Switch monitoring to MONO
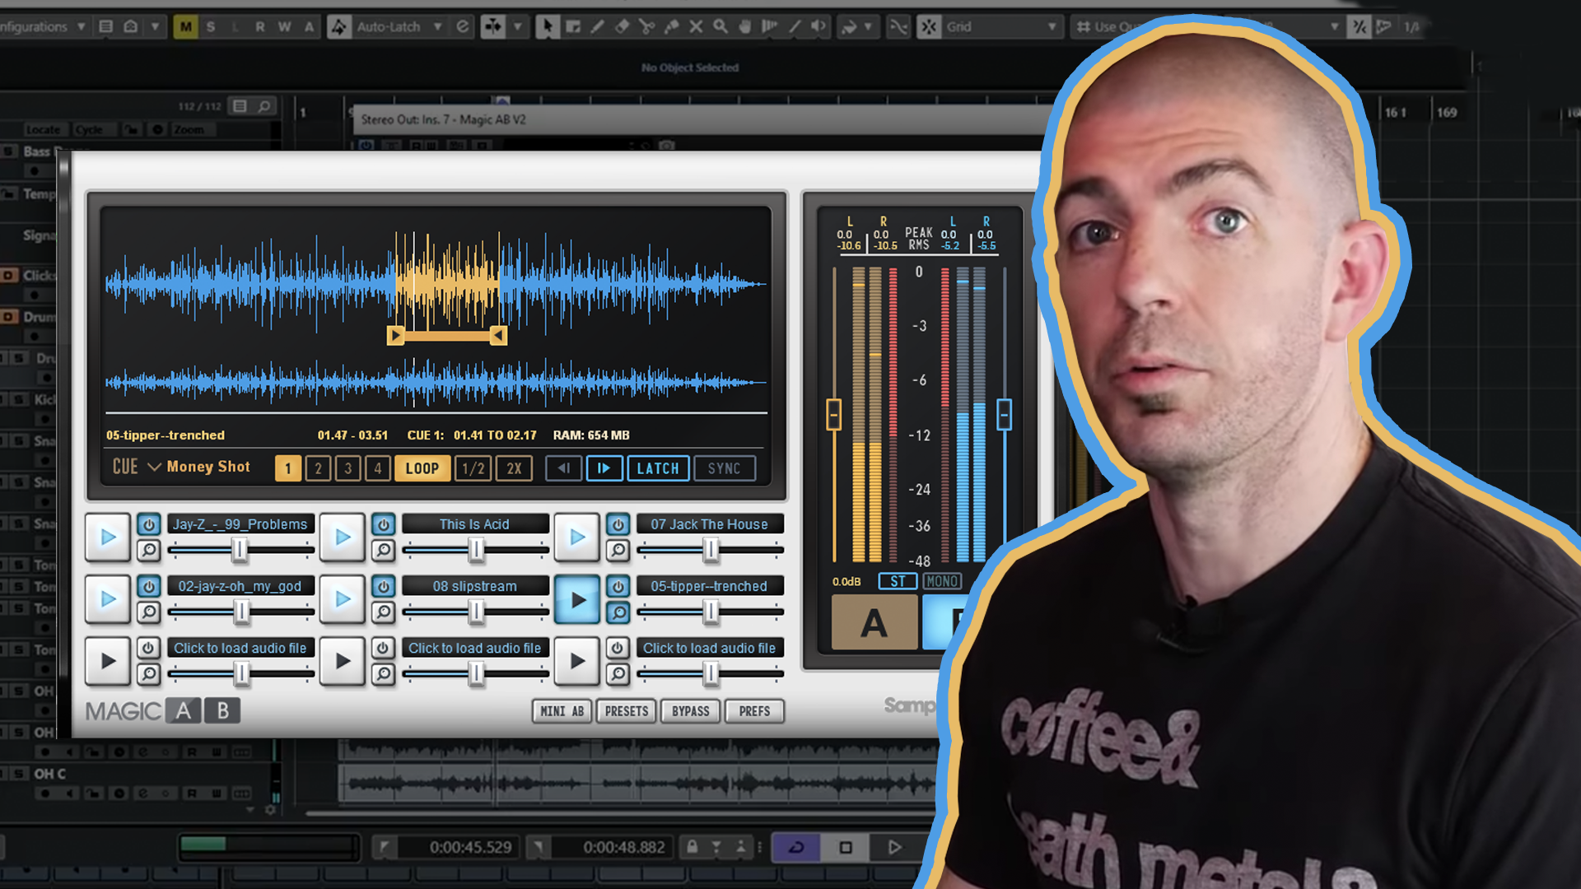The image size is (1581, 889). (942, 581)
